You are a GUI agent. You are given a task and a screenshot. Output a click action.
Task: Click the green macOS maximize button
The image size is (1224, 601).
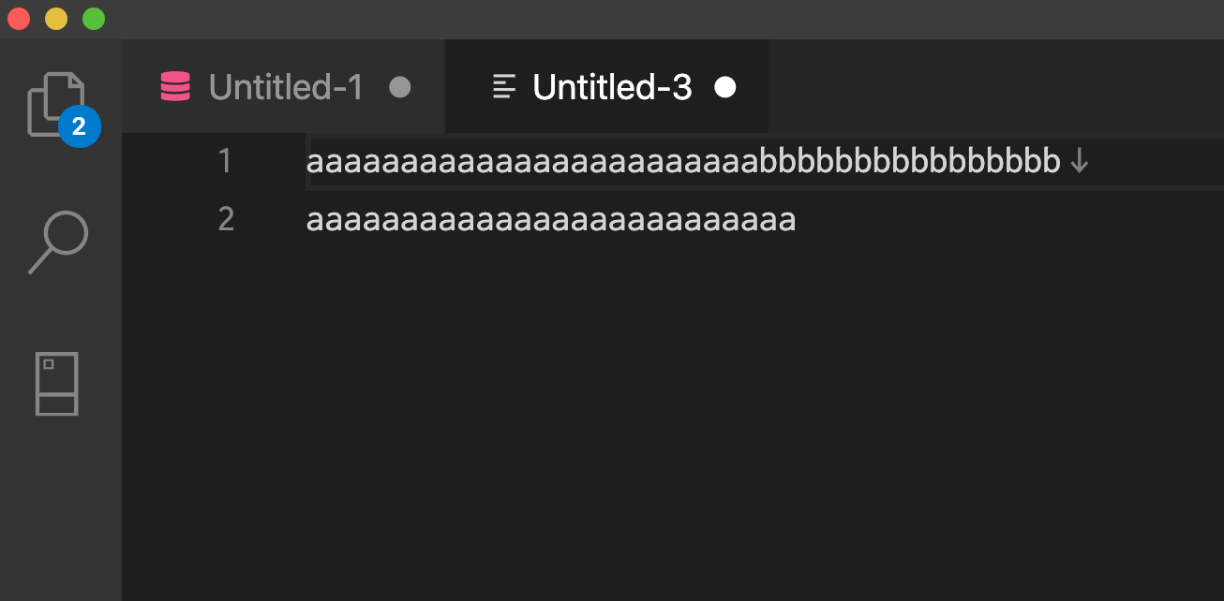(x=94, y=19)
